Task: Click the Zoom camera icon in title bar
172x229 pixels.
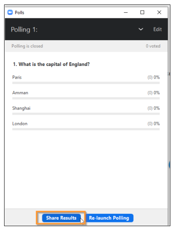Action: [x=10, y=12]
